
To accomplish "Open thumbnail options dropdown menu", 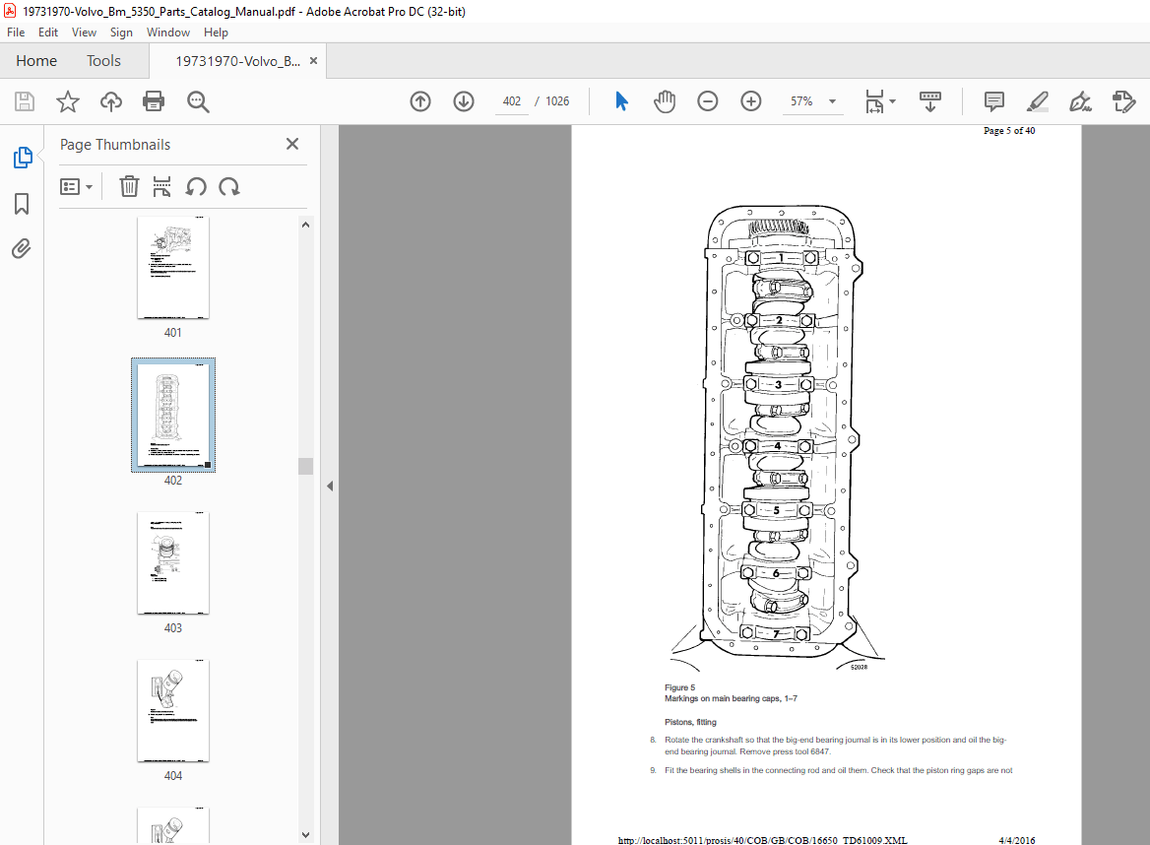I will pos(76,186).
